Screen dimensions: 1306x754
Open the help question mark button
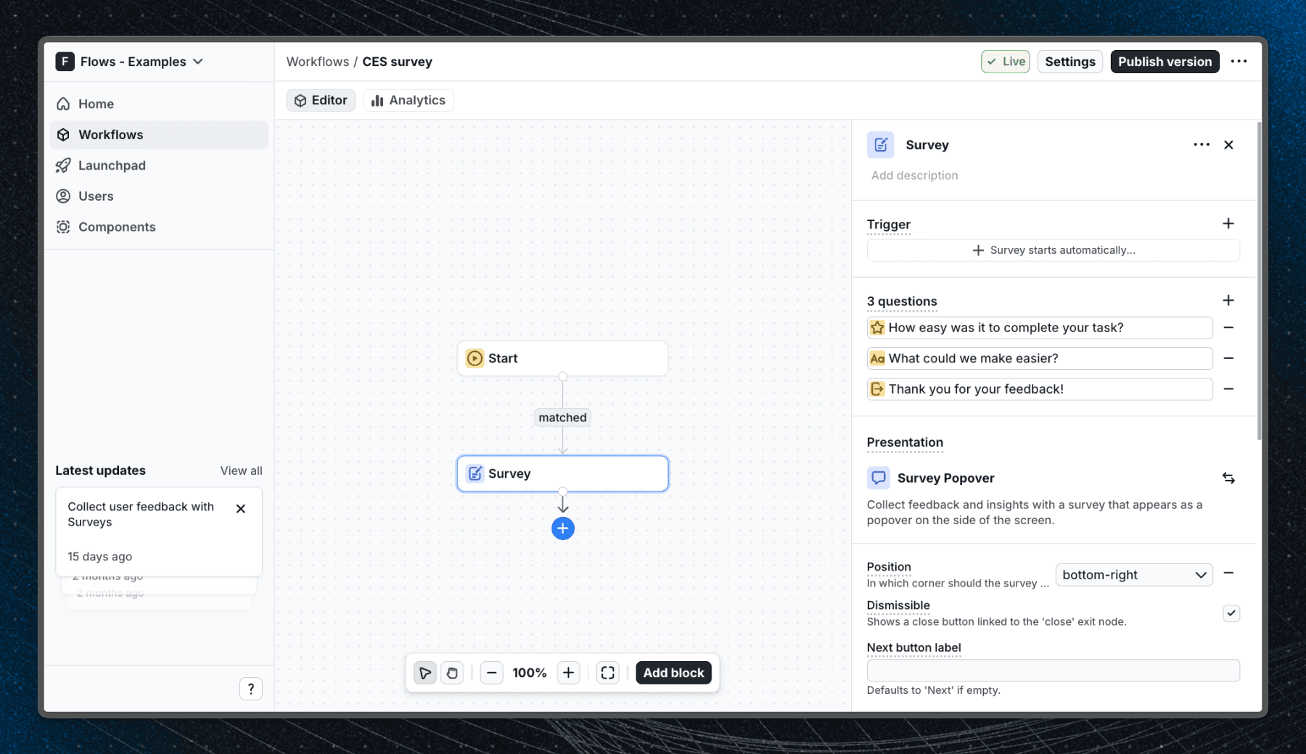point(251,689)
